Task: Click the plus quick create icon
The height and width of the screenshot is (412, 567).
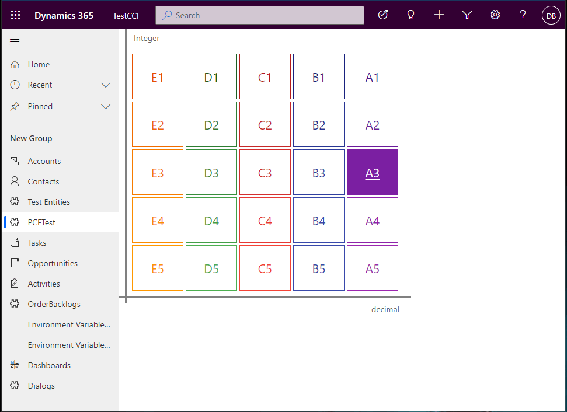Action: [x=439, y=15]
